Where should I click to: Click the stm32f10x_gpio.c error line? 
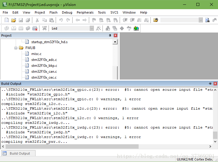(x=107, y=90)
